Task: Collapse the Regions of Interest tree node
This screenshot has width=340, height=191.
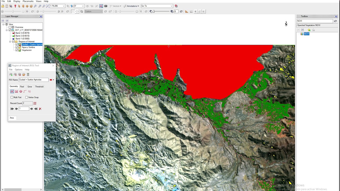Action: point(10,42)
